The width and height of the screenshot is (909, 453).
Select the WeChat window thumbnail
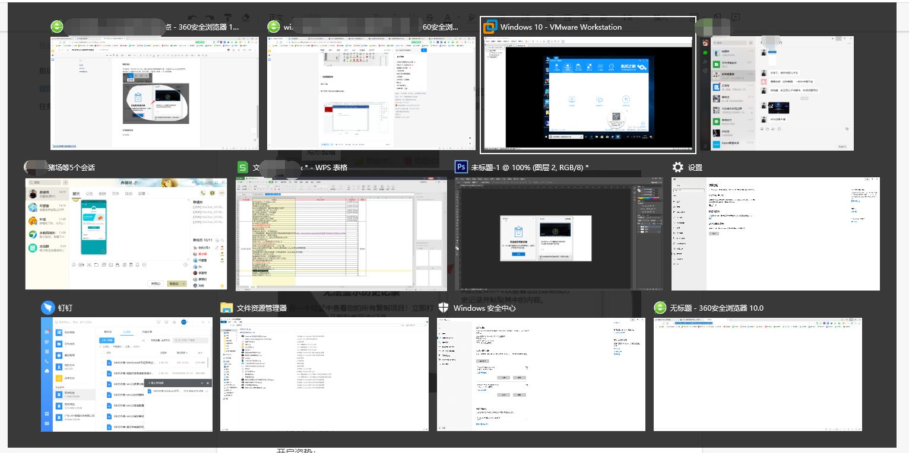[x=777, y=93]
